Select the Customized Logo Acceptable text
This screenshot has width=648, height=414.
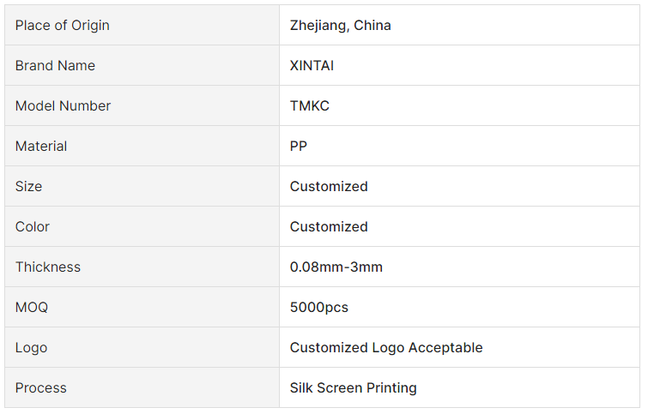click(386, 347)
